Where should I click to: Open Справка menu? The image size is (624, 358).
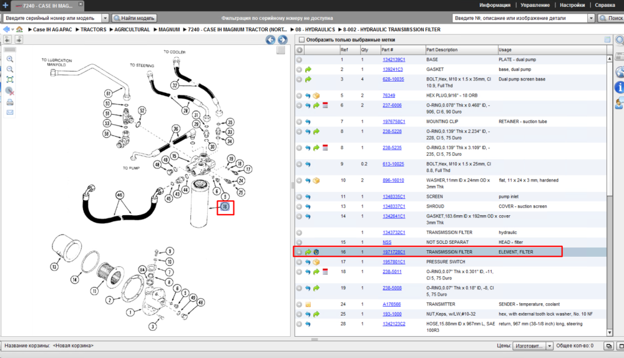coord(605,5)
